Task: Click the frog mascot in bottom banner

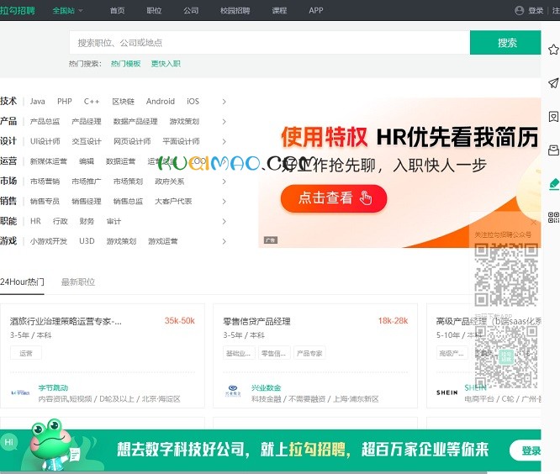Action: (54, 445)
